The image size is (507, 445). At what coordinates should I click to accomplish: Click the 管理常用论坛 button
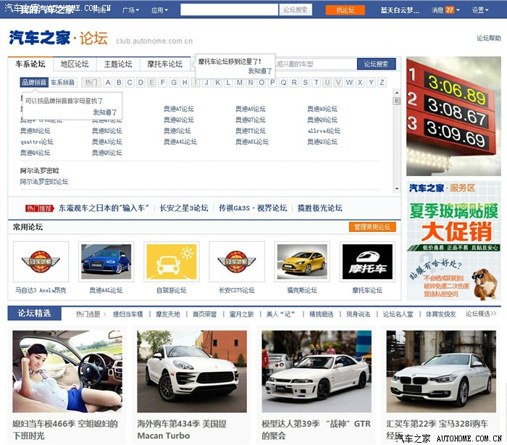click(x=372, y=227)
